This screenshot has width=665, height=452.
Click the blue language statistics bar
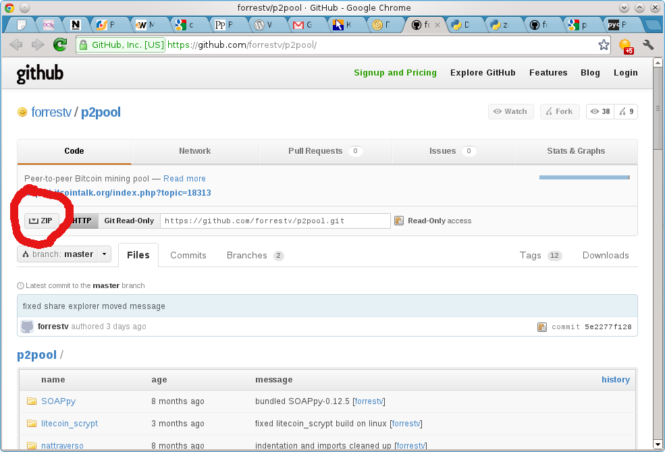pos(585,177)
